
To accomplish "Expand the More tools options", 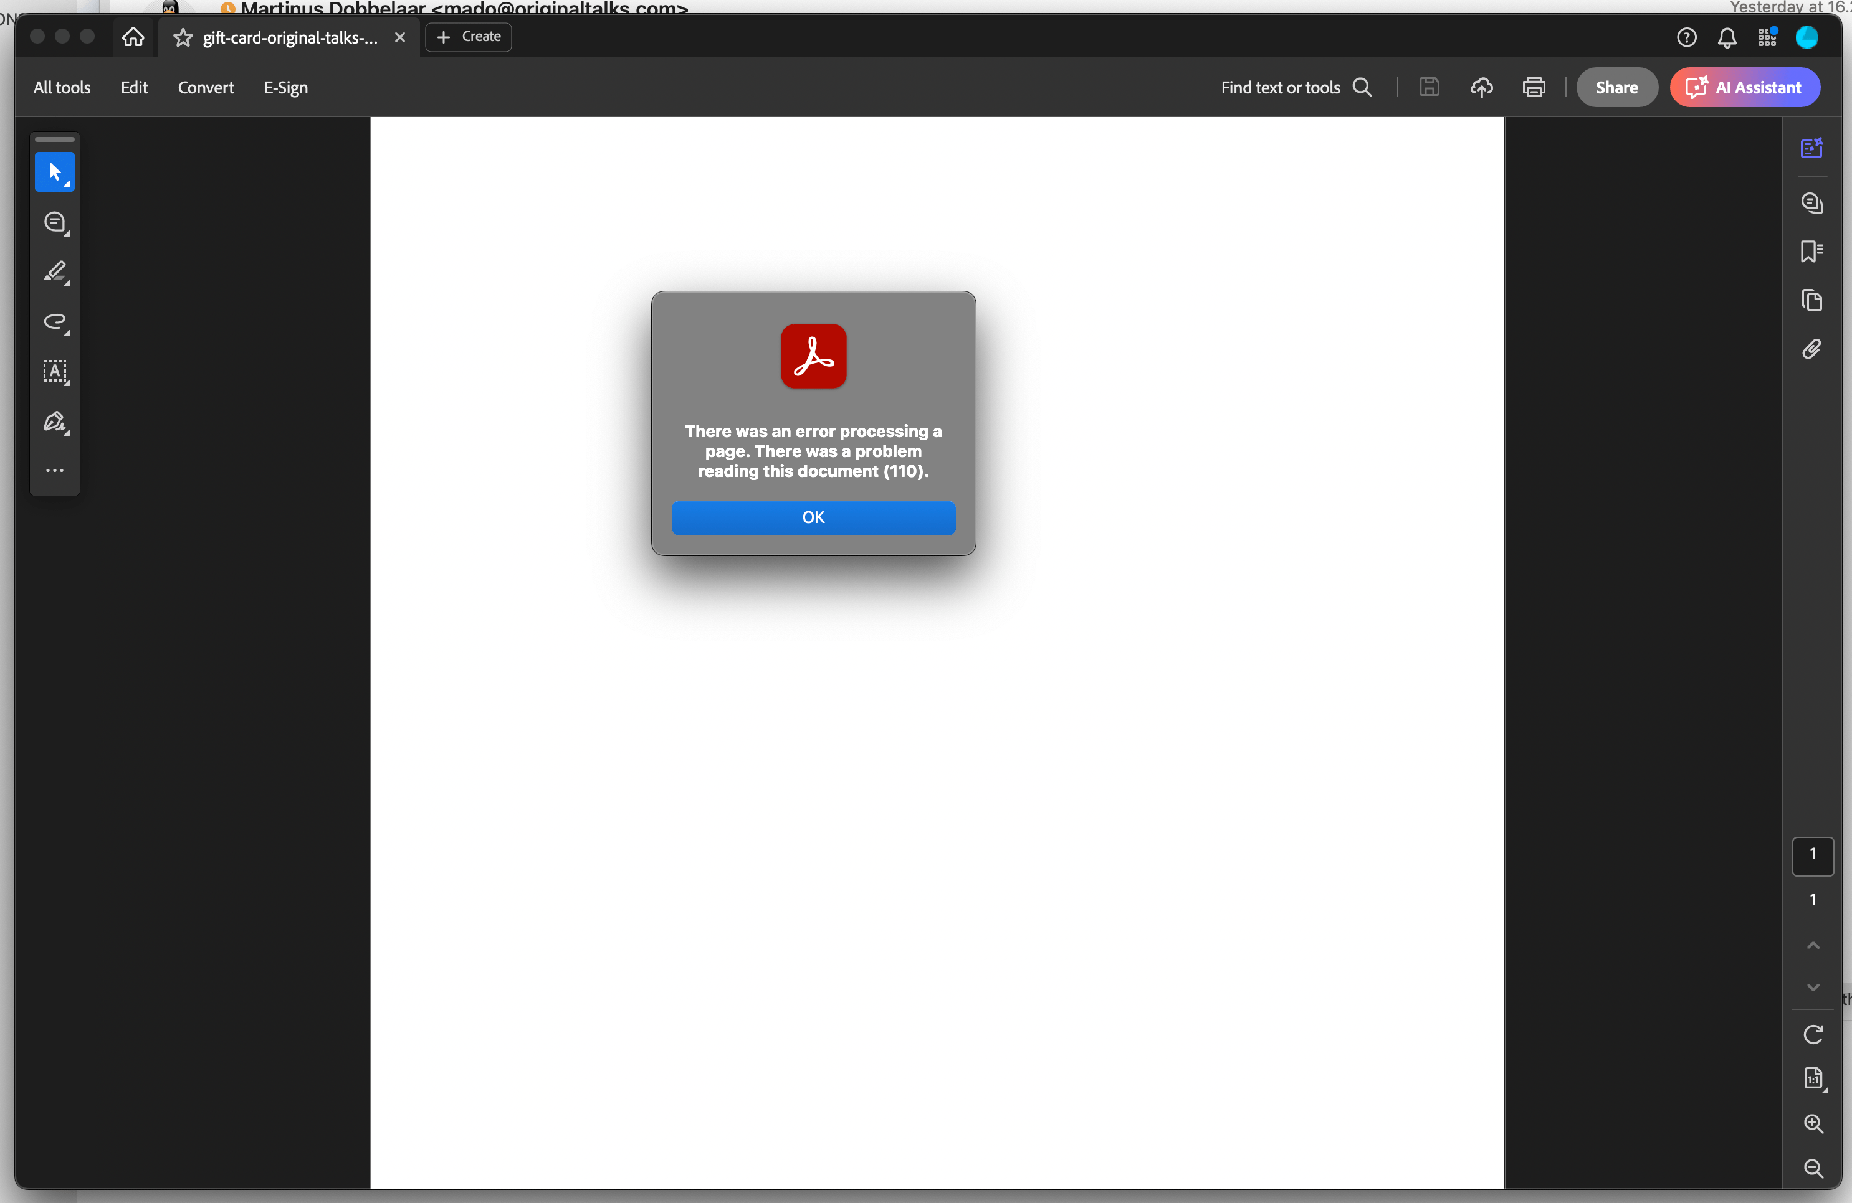I will (x=54, y=471).
